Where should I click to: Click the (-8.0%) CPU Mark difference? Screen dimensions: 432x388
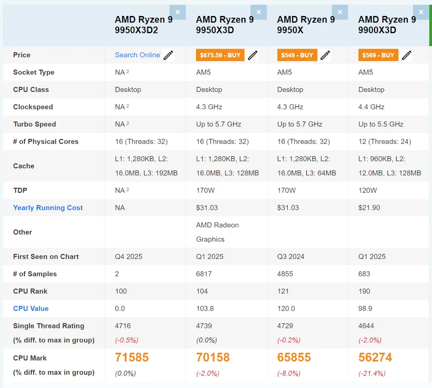point(289,373)
